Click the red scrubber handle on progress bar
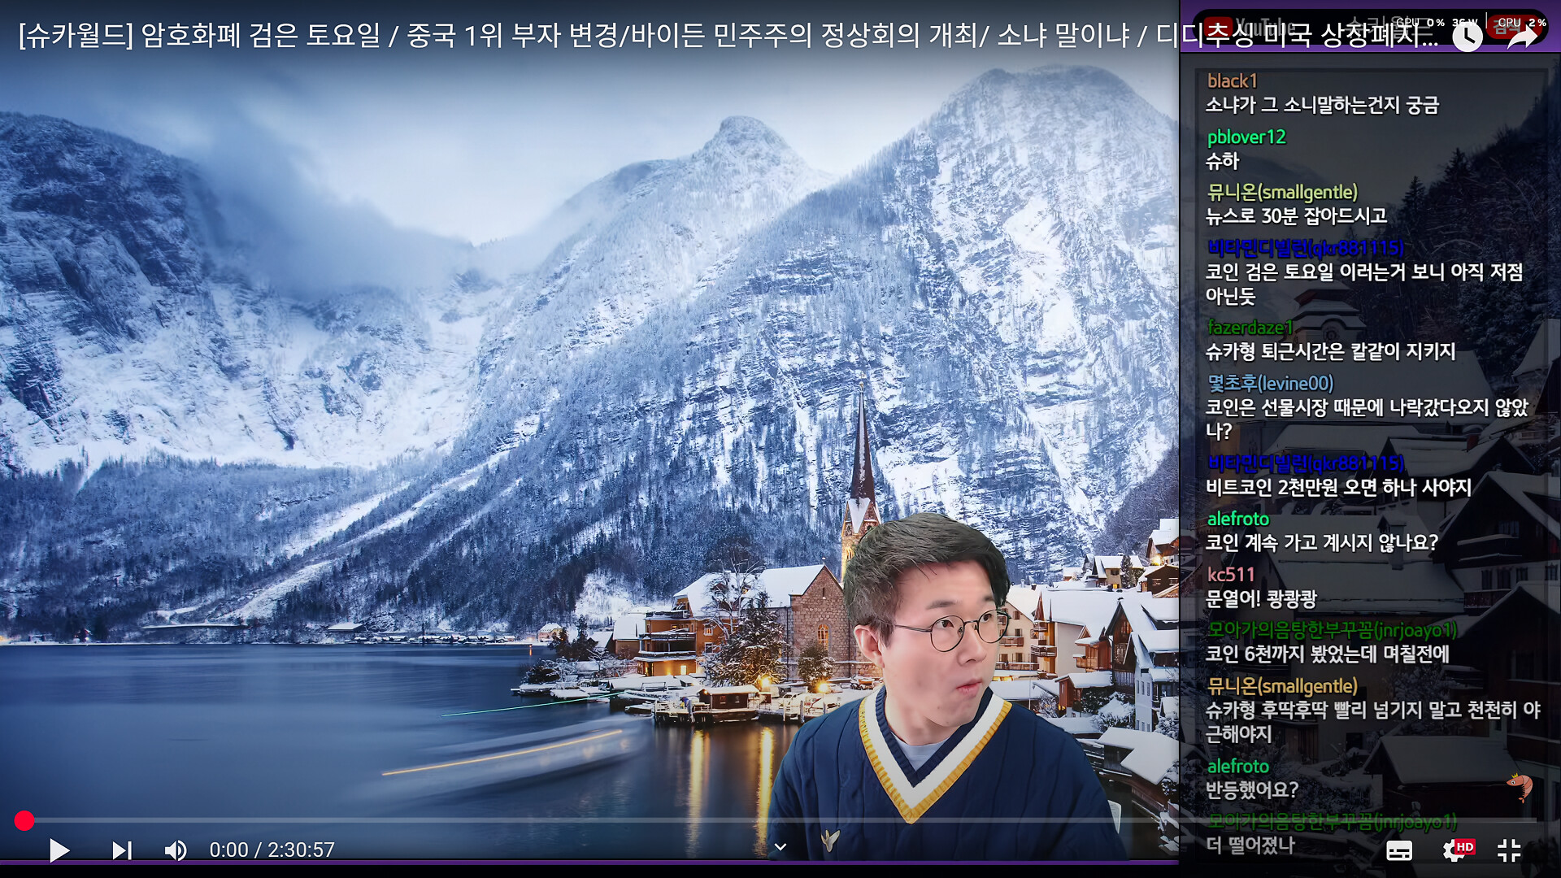Image resolution: width=1561 pixels, height=878 pixels. click(24, 821)
